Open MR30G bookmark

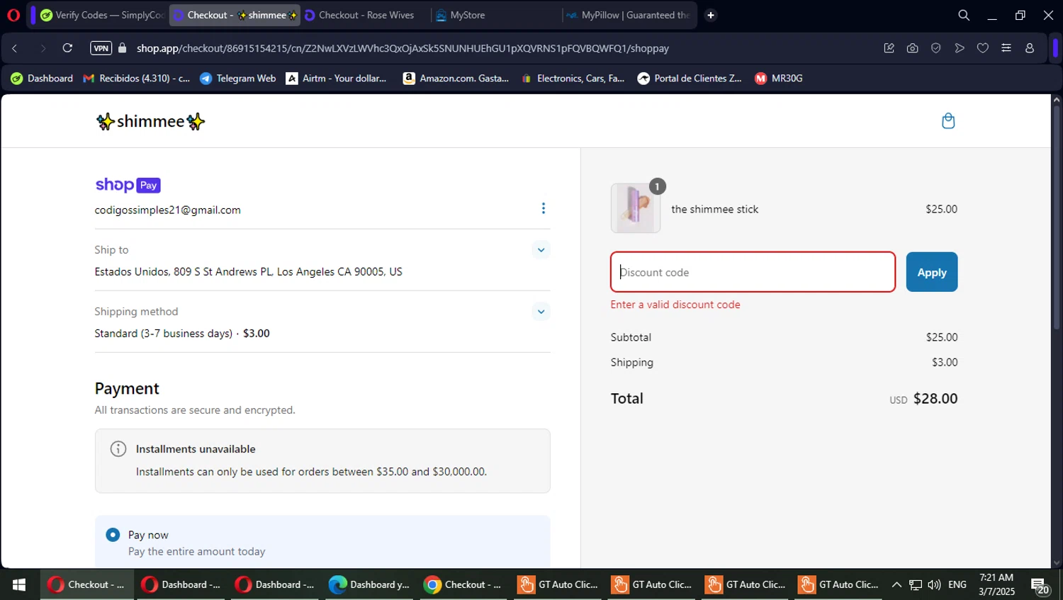(779, 79)
